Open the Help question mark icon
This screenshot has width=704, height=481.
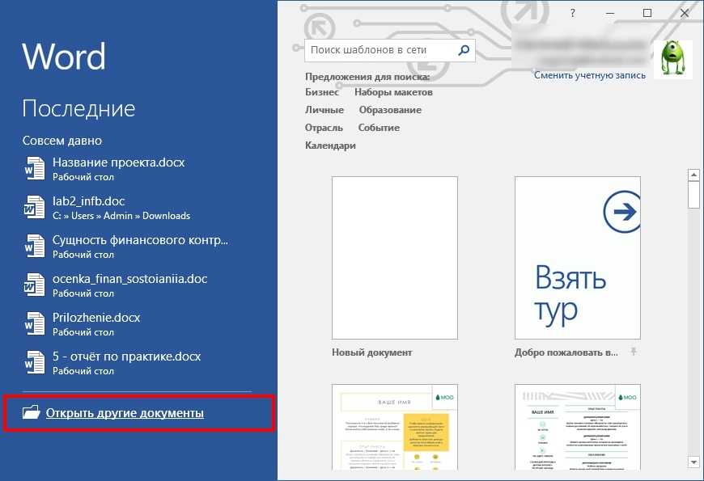pyautogui.click(x=572, y=13)
